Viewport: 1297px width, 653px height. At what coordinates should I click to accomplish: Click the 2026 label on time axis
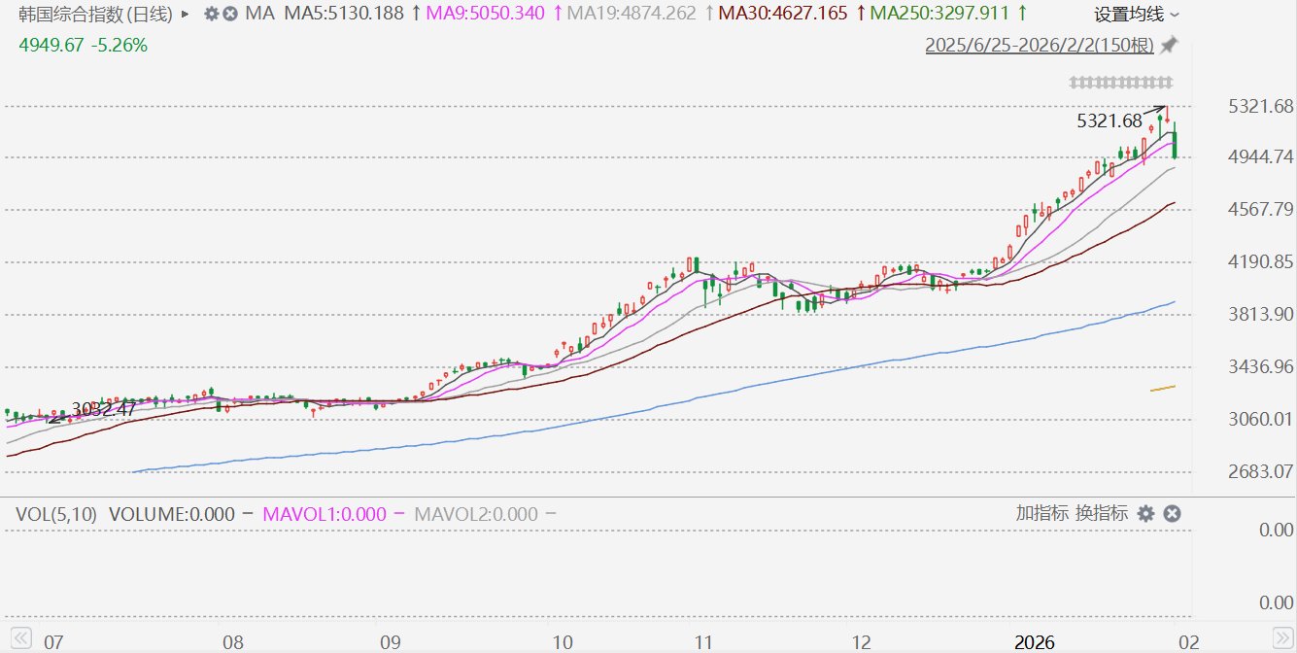pyautogui.click(x=1034, y=642)
